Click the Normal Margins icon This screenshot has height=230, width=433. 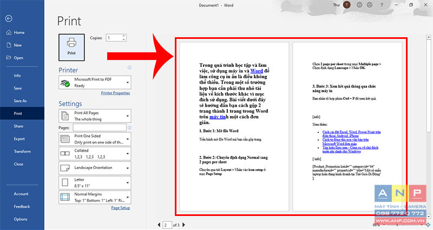click(x=65, y=197)
